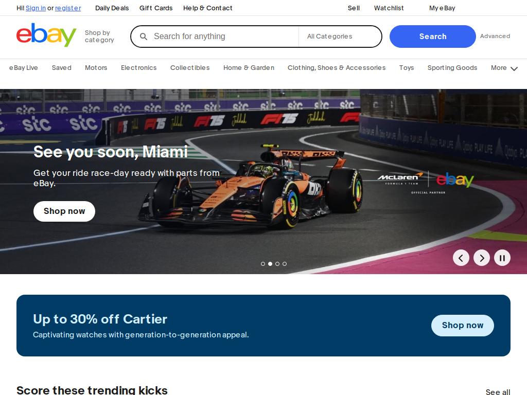Open the Motors category tab
This screenshot has width=527, height=395.
click(96, 68)
